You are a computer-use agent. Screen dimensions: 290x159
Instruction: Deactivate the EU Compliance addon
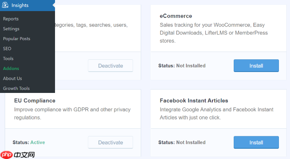tap(110, 142)
